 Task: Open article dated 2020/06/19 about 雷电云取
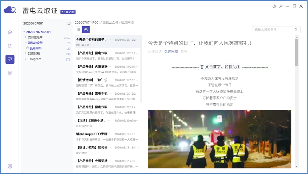[108, 56]
